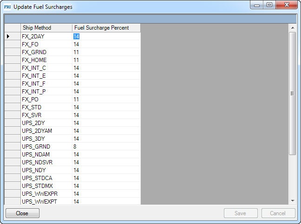Screen dimensions: 301x224
Task: Select the row header for UPS_NDY
Action: coord(13,170)
